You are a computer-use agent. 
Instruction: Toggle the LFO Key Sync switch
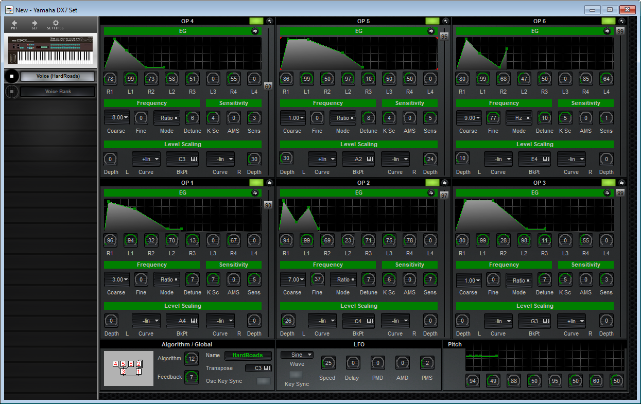pyautogui.click(x=296, y=375)
